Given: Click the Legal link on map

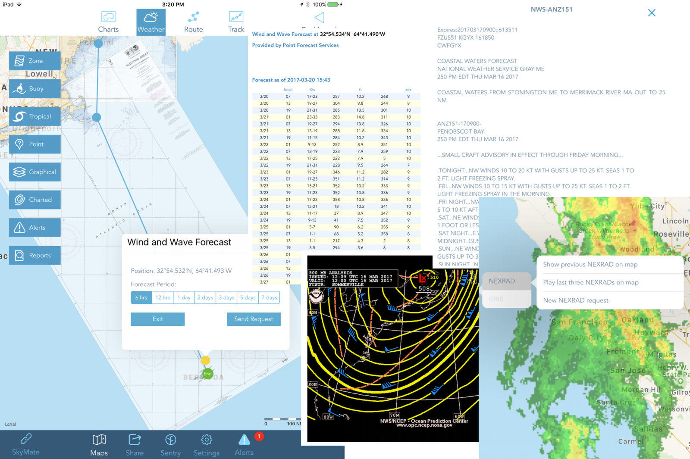Looking at the screenshot, I should pyautogui.click(x=10, y=424).
